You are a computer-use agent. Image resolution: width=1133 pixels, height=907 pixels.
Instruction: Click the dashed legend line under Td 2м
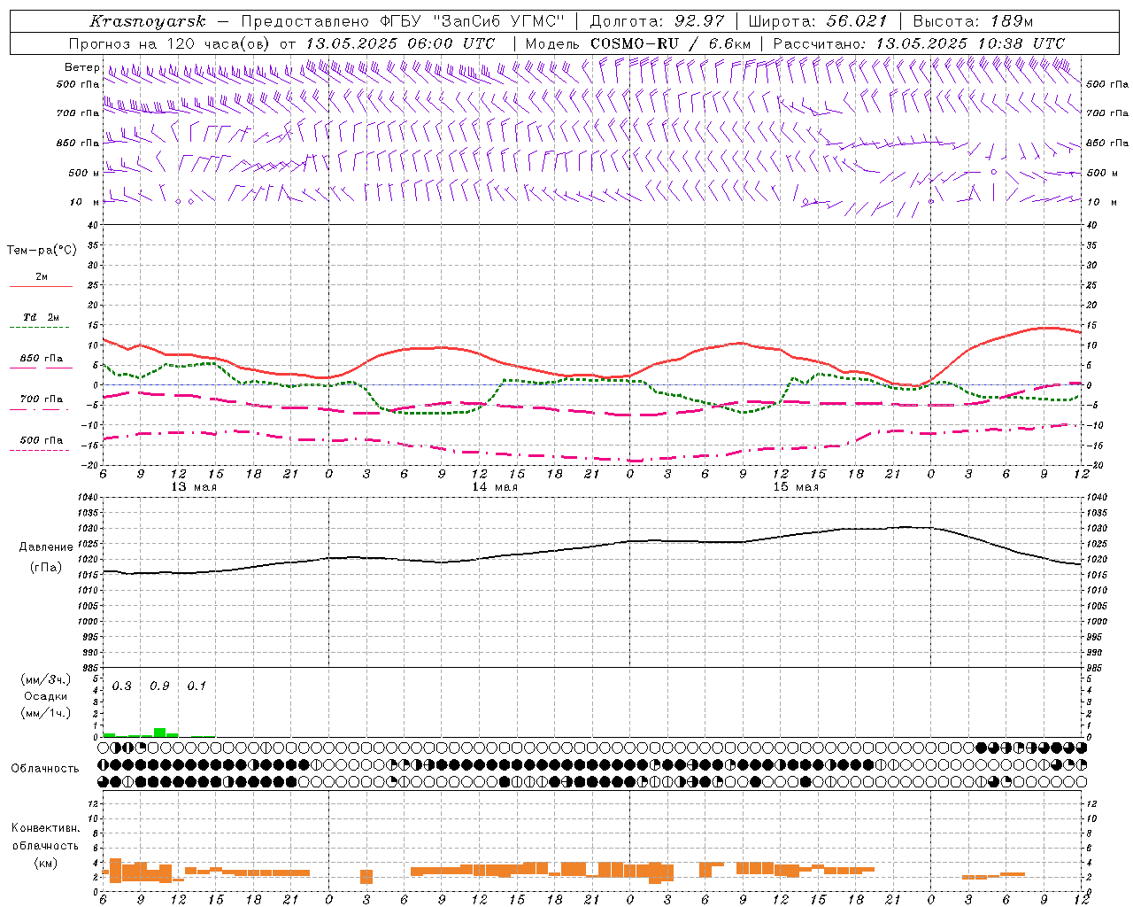(x=40, y=328)
